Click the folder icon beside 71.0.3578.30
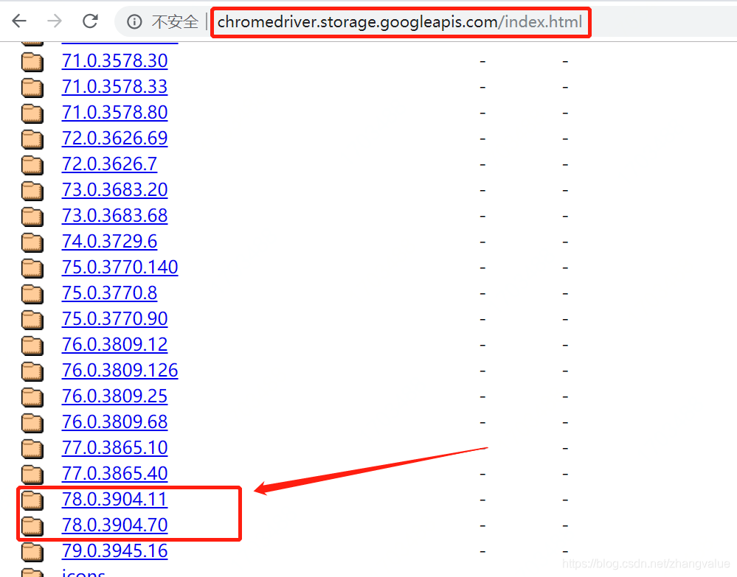 [32, 60]
